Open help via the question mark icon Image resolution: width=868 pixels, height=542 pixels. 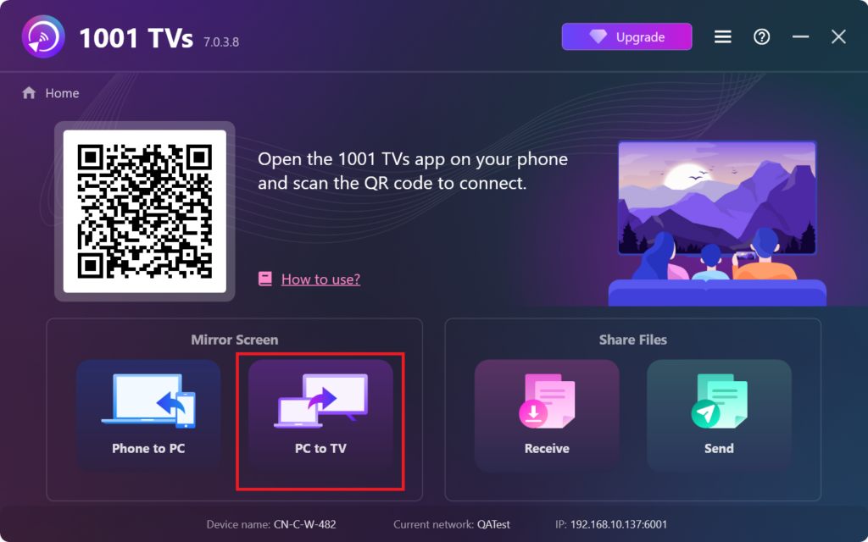(x=762, y=37)
